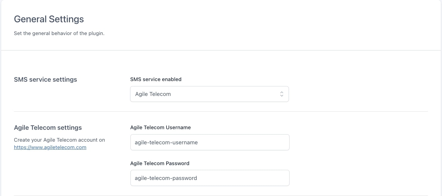The image size is (442, 196).
Task: Click the 'Create your Agile Telecom account on' text
Action: [59, 140]
